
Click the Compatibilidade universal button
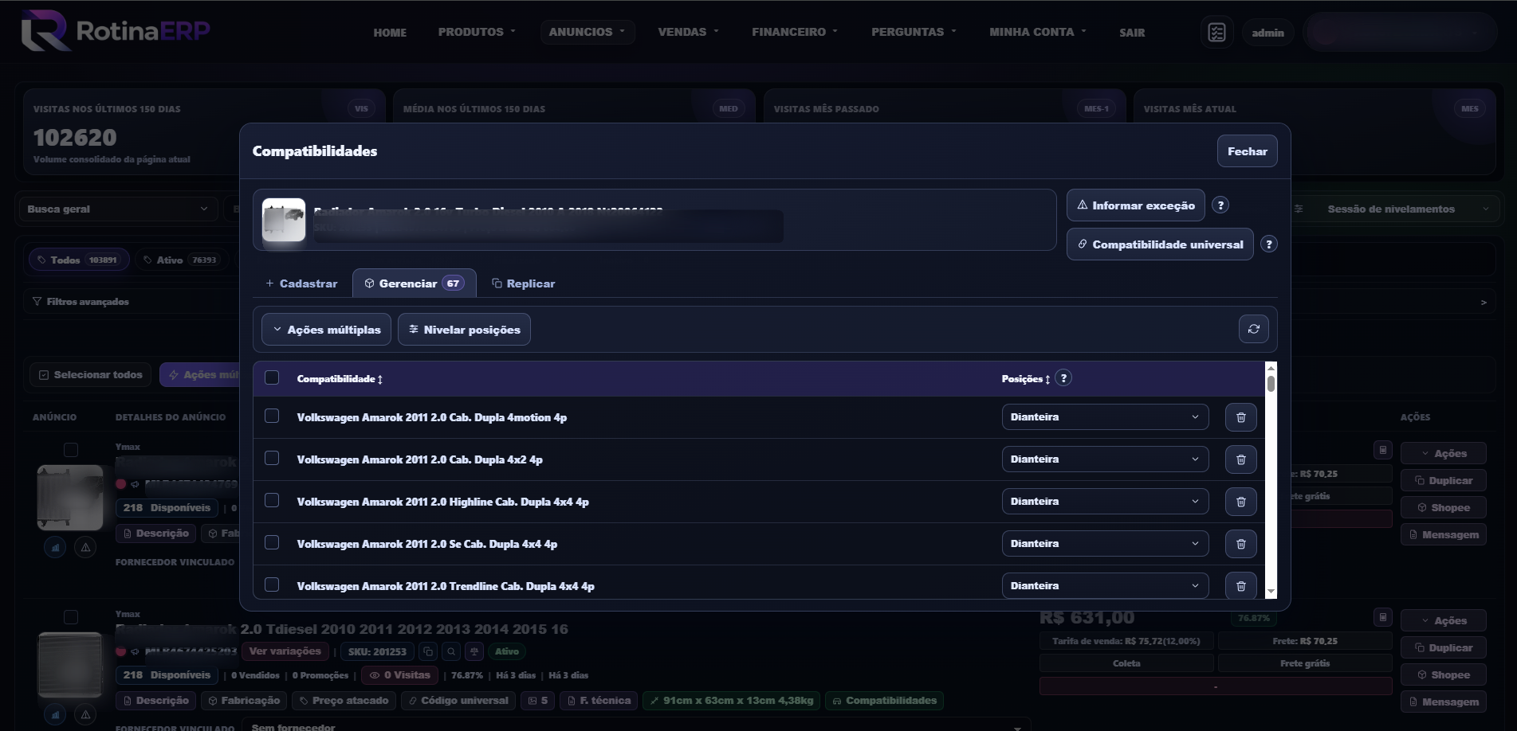[x=1160, y=244]
